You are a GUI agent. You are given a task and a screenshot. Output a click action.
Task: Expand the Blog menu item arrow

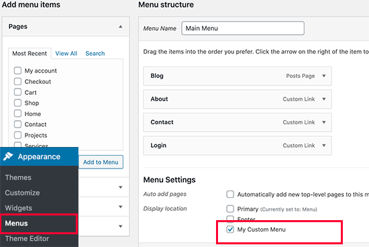(324, 76)
